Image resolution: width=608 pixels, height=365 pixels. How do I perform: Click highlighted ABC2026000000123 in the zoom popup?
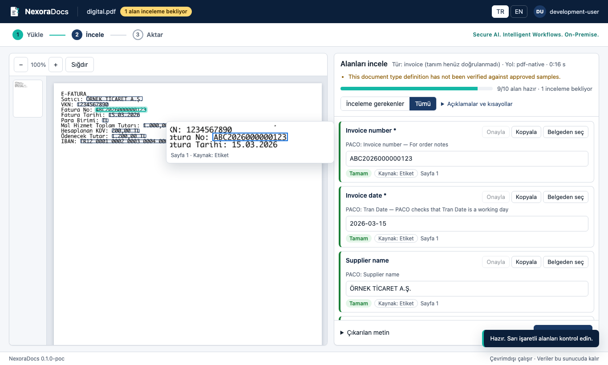251,137
